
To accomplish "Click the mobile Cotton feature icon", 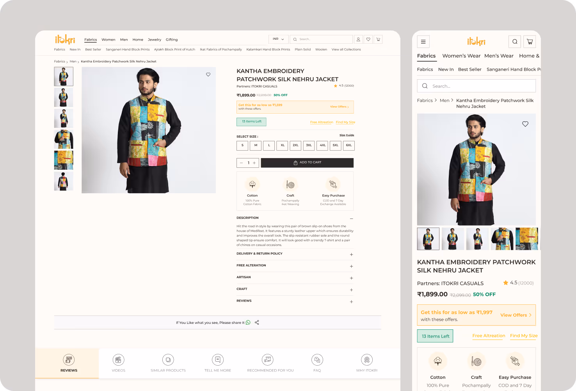I will tap(438, 361).
